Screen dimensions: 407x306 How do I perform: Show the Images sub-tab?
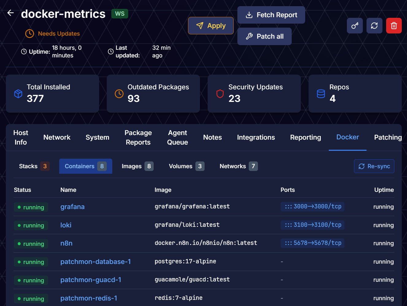(x=137, y=166)
